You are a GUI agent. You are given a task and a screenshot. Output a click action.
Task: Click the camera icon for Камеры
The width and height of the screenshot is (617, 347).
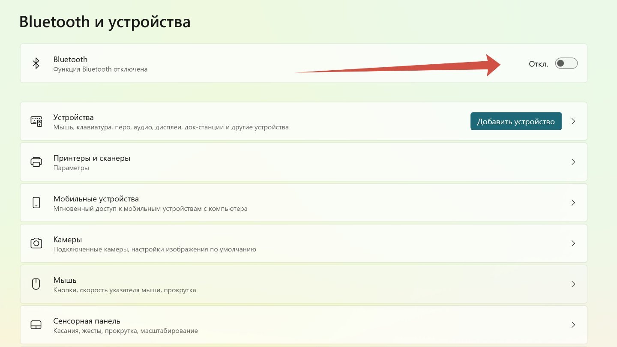36,243
